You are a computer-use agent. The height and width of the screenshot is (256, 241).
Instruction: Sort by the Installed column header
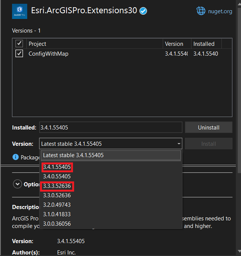[206, 44]
